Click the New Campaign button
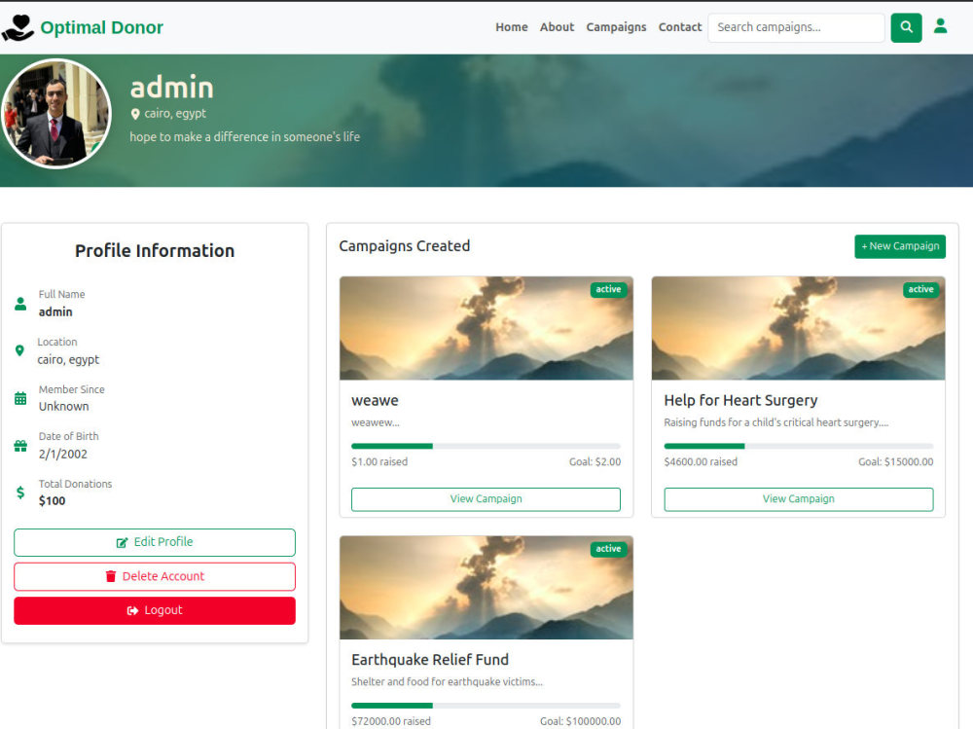Screen dimensions: 973x729 pyautogui.click(x=900, y=246)
